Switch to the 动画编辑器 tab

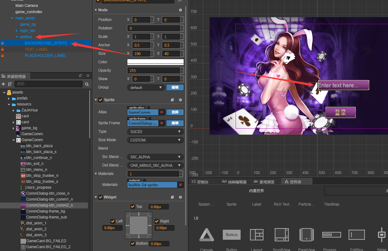click(x=234, y=182)
